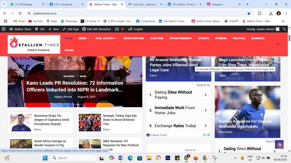291x163 pixels.
Task: Click the site search icon in red header
Action: 278,44
